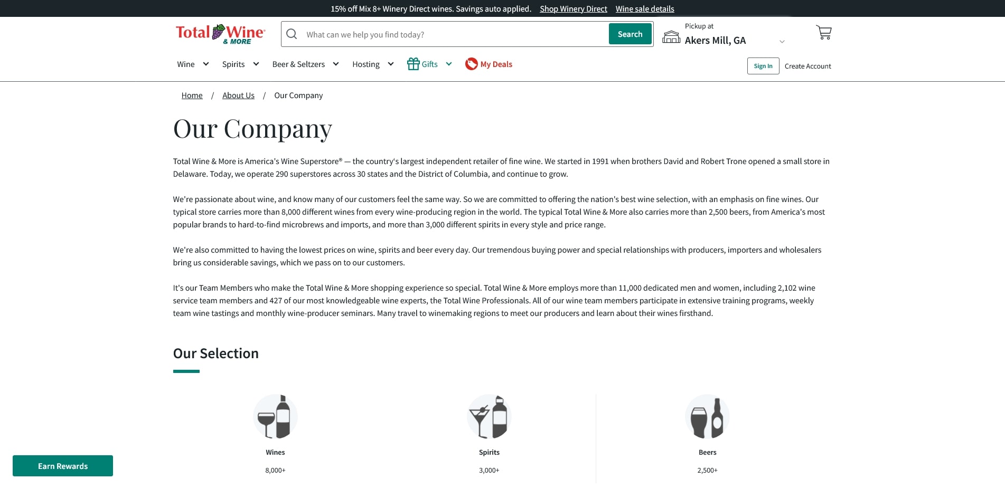1005x489 pixels.
Task: Click the store pickup building icon
Action: pyautogui.click(x=671, y=36)
